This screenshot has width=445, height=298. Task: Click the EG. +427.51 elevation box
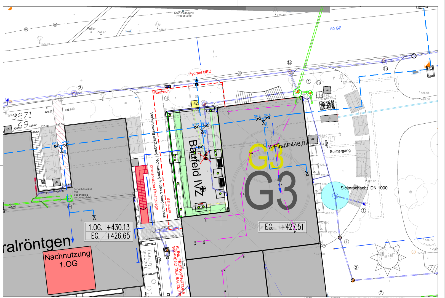[282, 227]
